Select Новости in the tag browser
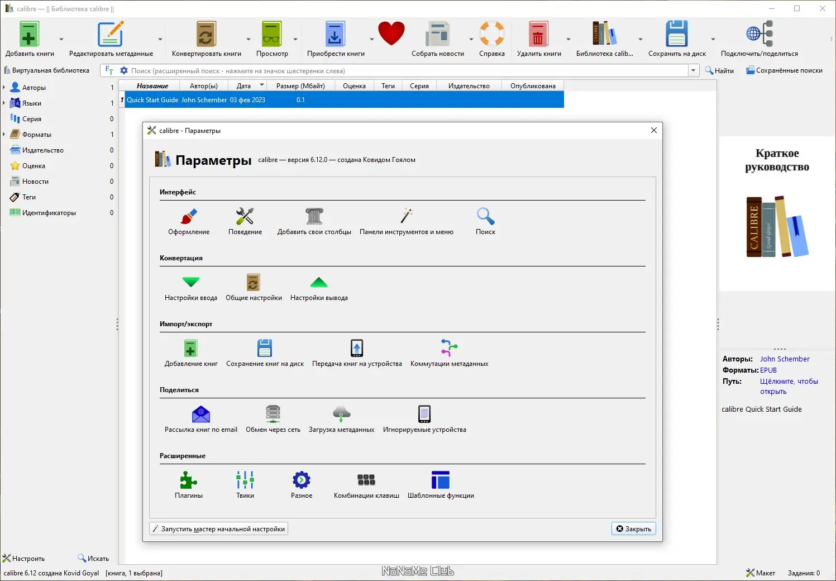The width and height of the screenshot is (836, 581). [35, 182]
